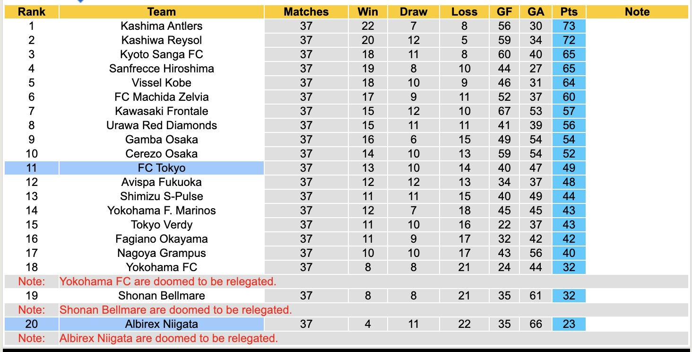Select Kyoto Sanga FC in the table
This screenshot has height=352, width=692.
[x=161, y=54]
